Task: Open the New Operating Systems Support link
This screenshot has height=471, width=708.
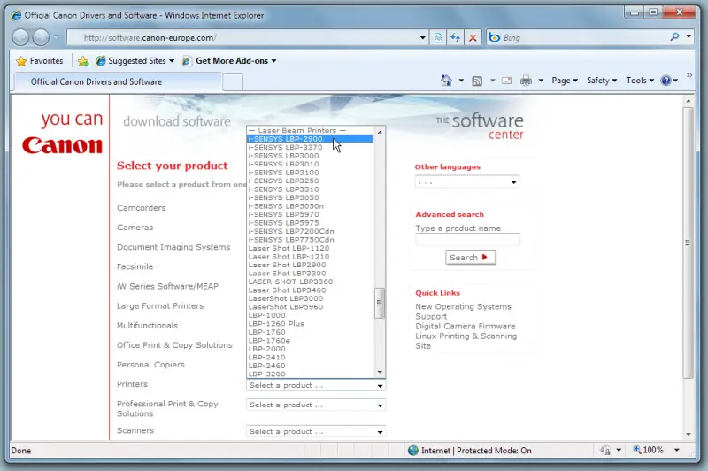Action: [463, 312]
